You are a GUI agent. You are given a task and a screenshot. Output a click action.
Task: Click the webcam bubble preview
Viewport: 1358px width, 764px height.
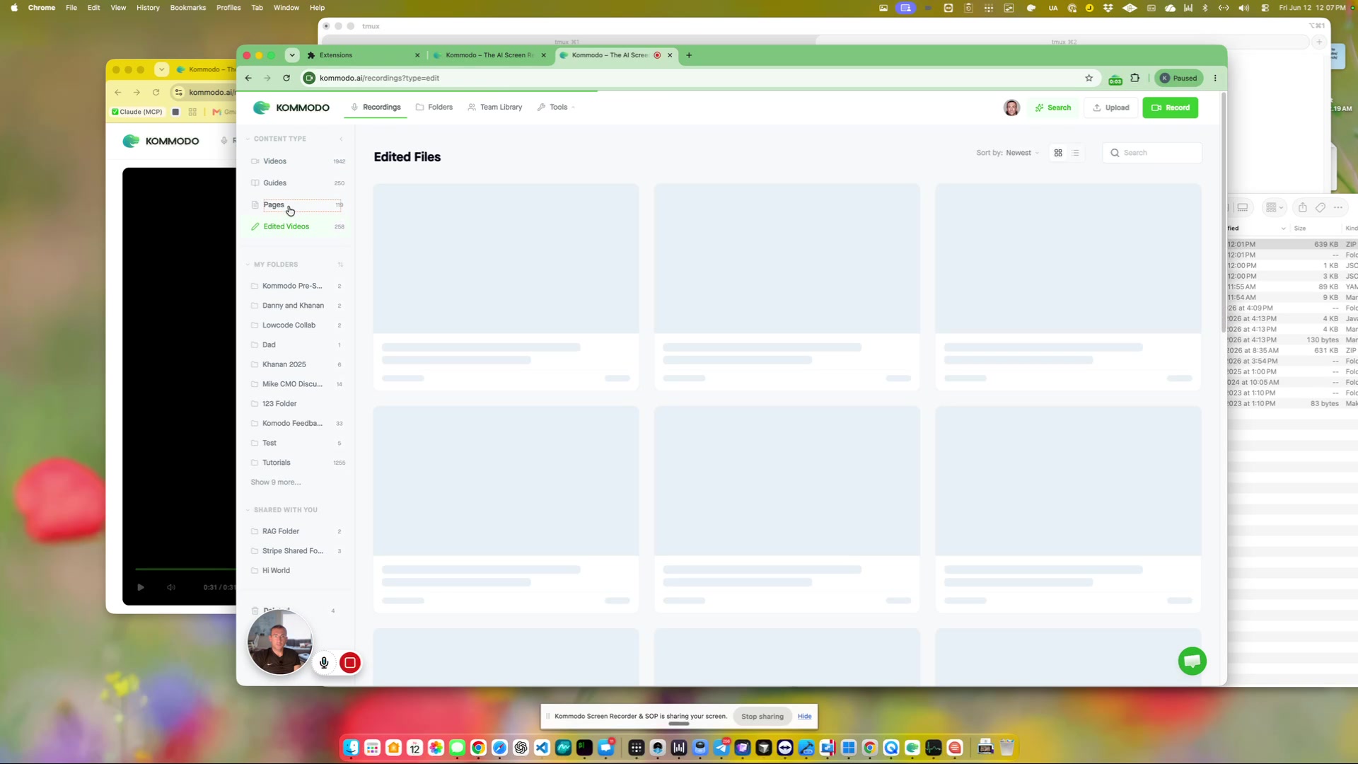click(x=280, y=642)
